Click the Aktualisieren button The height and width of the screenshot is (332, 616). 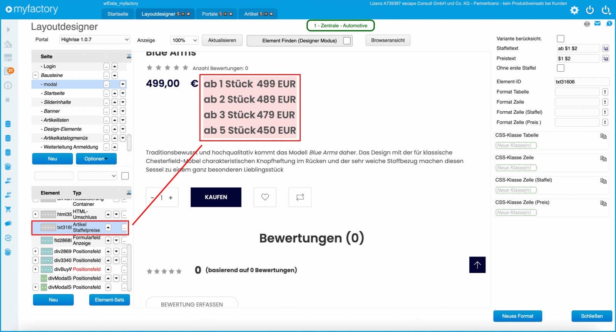point(222,40)
